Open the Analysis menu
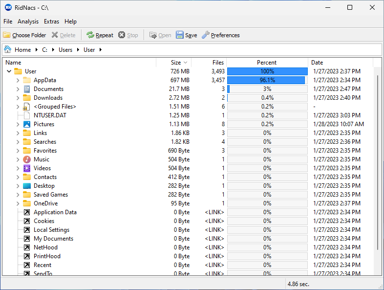Image resolution: width=384 pixels, height=290 pixels. pos(28,22)
